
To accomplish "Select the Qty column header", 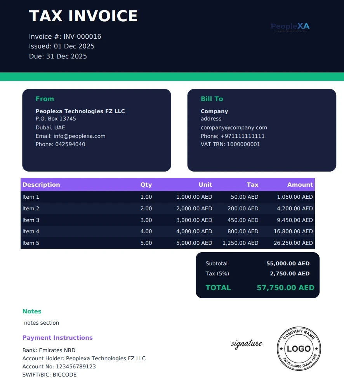I will click(x=146, y=184).
